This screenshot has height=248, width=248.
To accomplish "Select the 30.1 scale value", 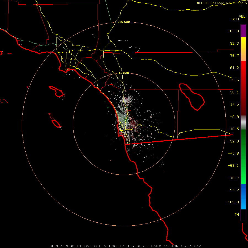I will coord(234,92).
